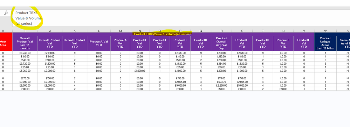Select 'ProductB Vol YTD' header cell
Screen dimensions: 350x127
coord(160,43)
